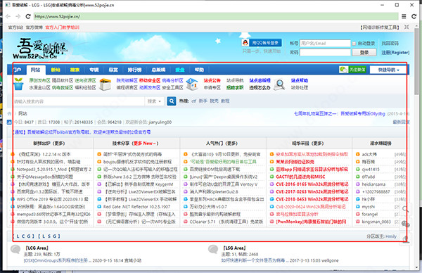Click the magnifying glass help icon

pos(279,85)
